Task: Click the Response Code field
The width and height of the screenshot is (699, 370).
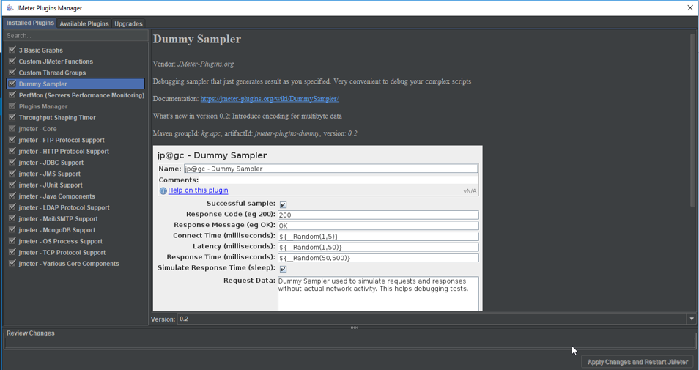Action: tap(378, 215)
